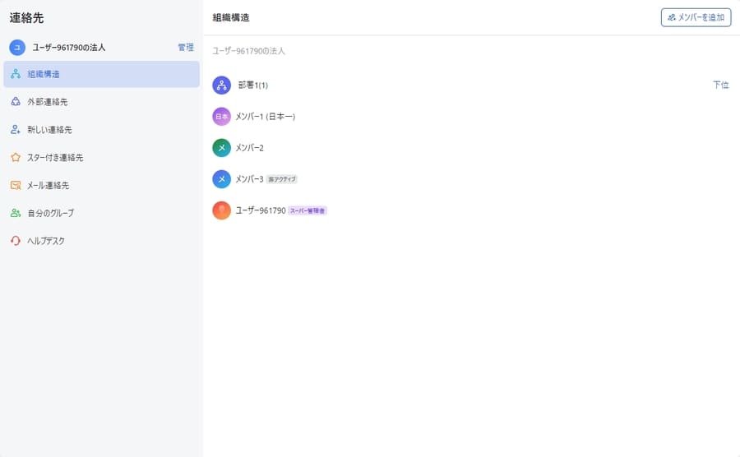The height and width of the screenshot is (457, 740).
Task: Click the 組織構造 page title
Action: click(231, 17)
